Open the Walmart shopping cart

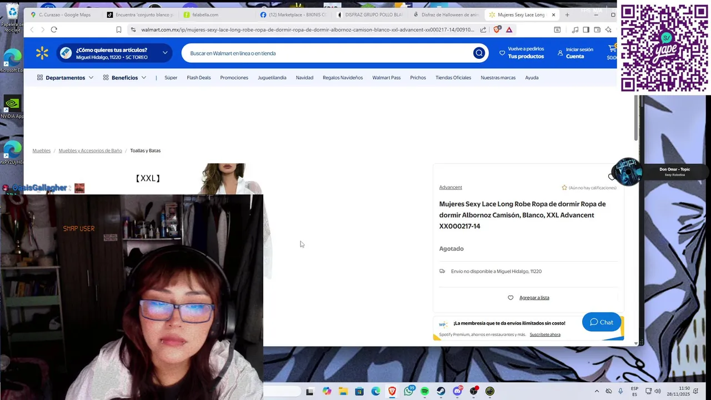(x=612, y=53)
